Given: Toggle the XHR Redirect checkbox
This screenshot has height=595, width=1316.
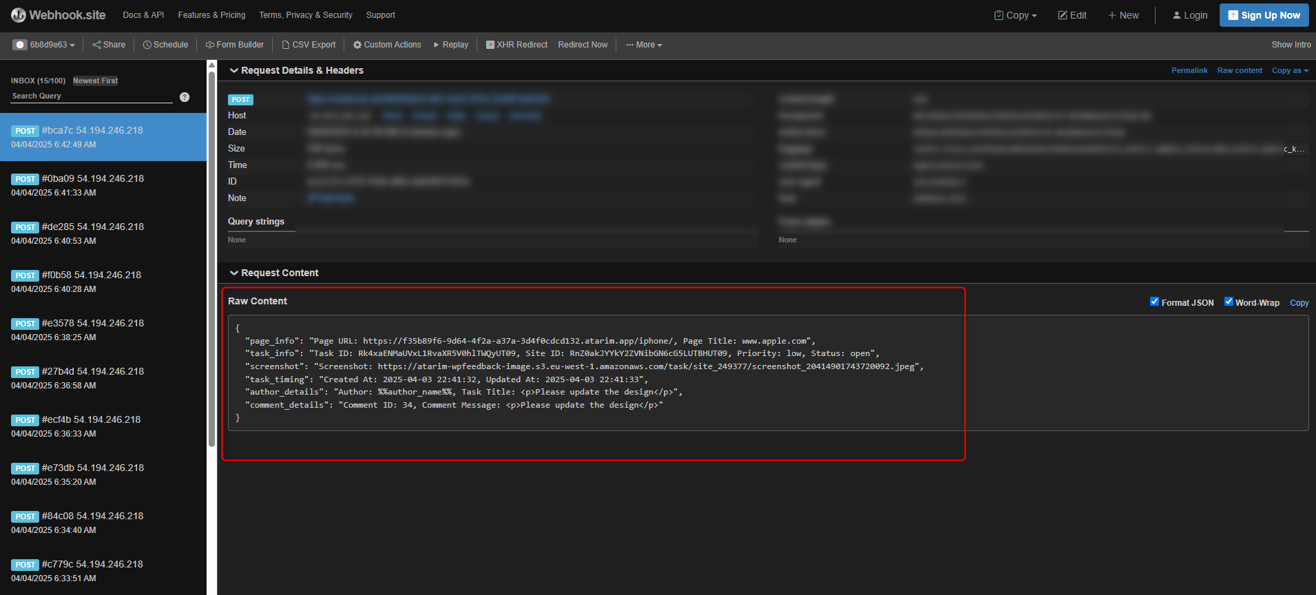Looking at the screenshot, I should [490, 45].
